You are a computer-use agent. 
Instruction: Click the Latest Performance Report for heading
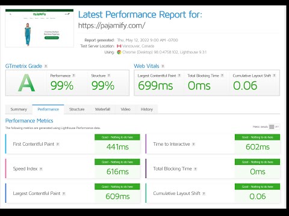click(x=140, y=14)
